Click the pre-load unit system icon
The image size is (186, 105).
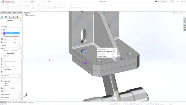2,81
